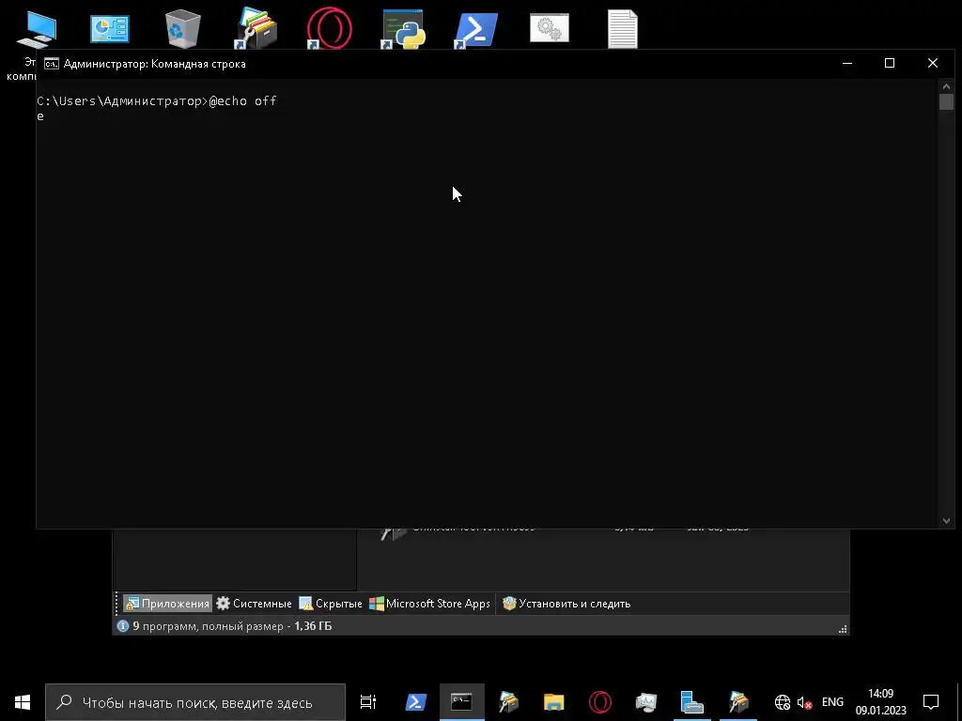Switch to Приложения tab in uninstaller

coord(167,604)
